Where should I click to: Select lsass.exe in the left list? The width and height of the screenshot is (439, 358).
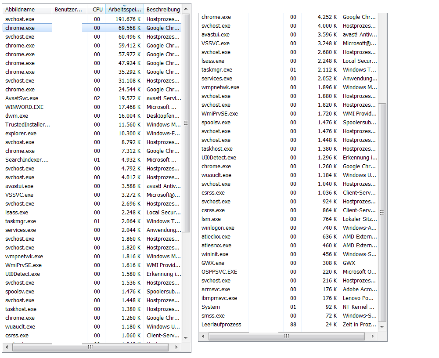(x=92, y=212)
